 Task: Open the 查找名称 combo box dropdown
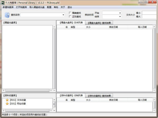tap(63, 15)
